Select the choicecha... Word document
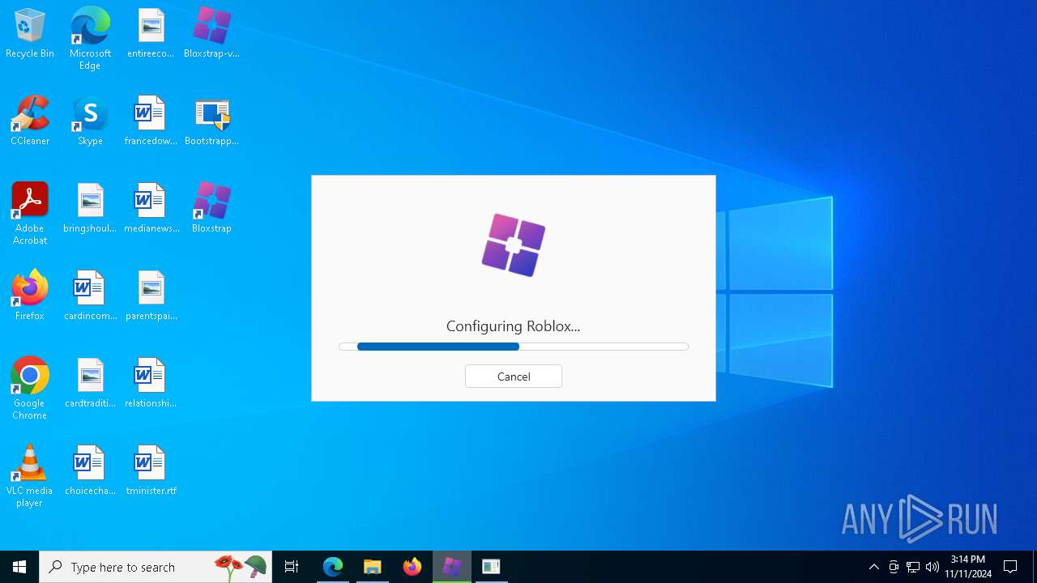Screen dimensions: 1037x583 click(90, 470)
